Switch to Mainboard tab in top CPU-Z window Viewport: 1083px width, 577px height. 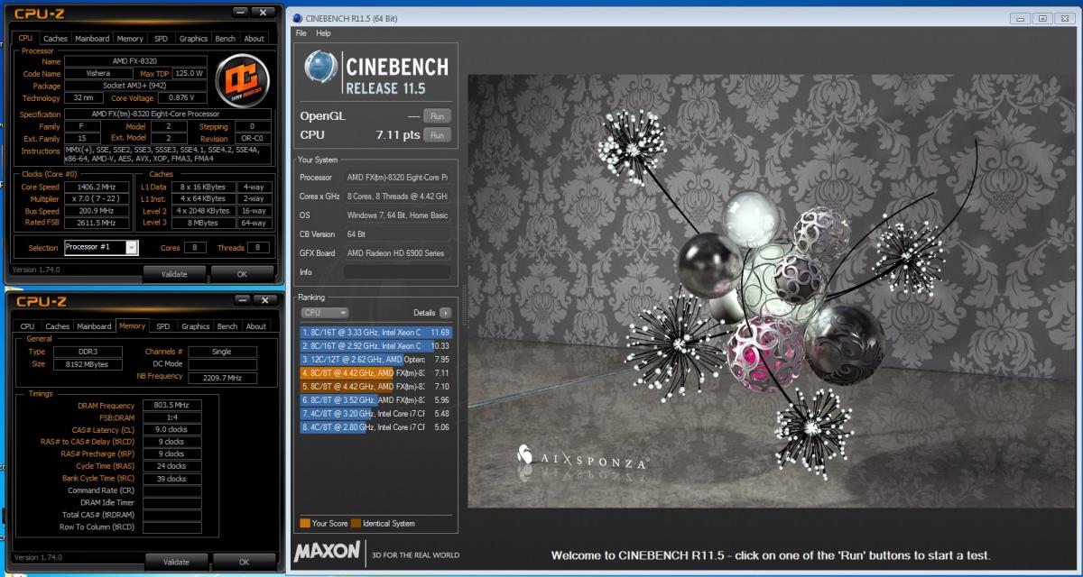[x=92, y=39]
